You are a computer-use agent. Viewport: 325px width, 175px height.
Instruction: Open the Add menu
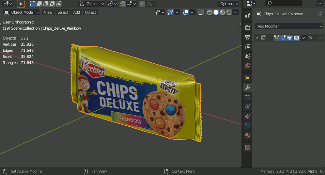(x=77, y=12)
